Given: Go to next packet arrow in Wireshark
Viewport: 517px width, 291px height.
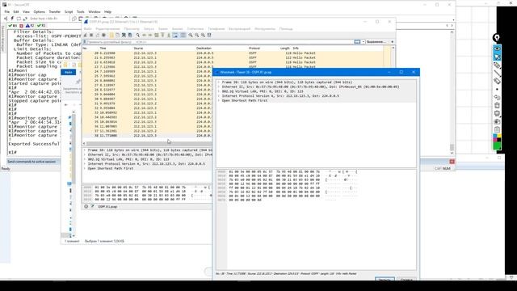Looking at the screenshot, I should point(150,35).
